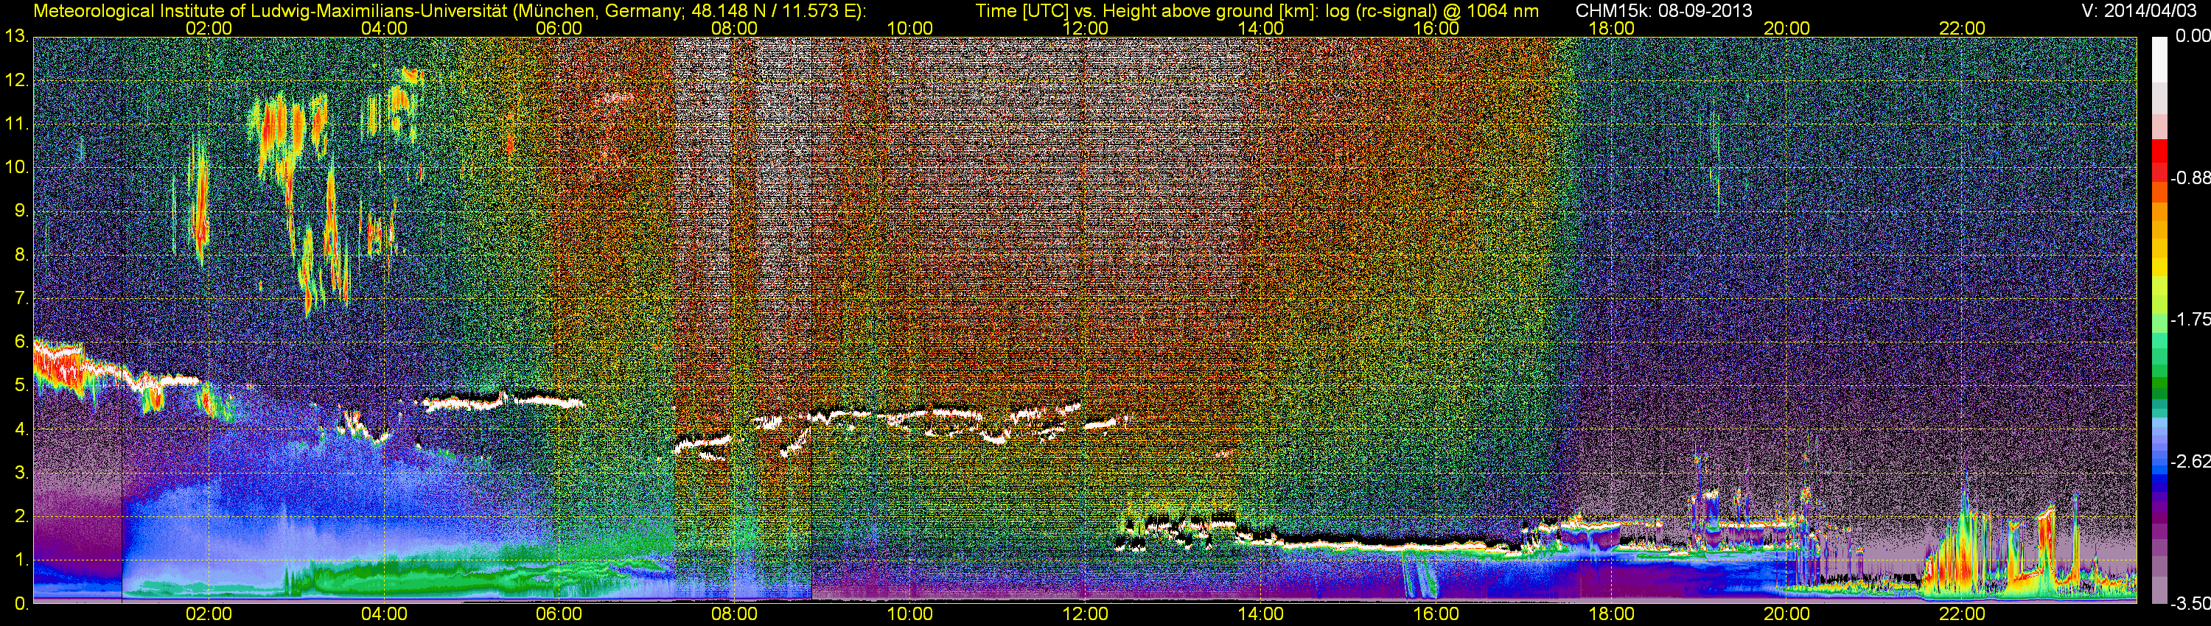Click the 10:00 label on the bottom time axis
The image size is (2211, 626).
click(x=909, y=614)
